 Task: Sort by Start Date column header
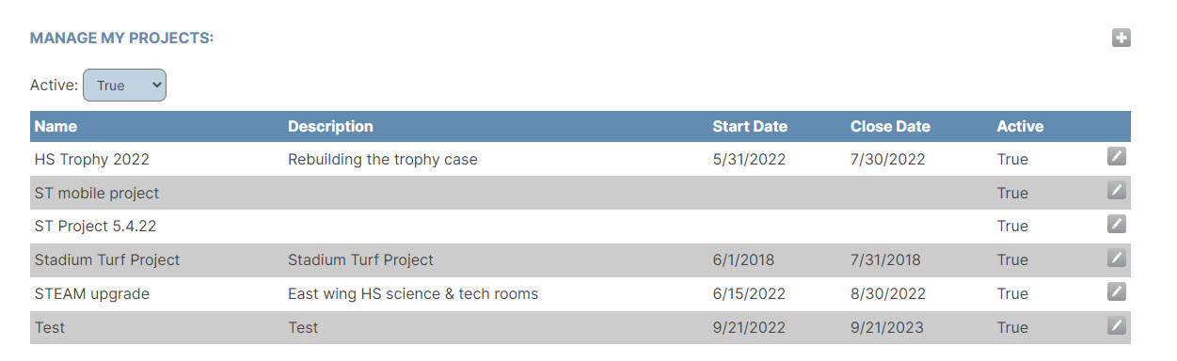tap(750, 126)
